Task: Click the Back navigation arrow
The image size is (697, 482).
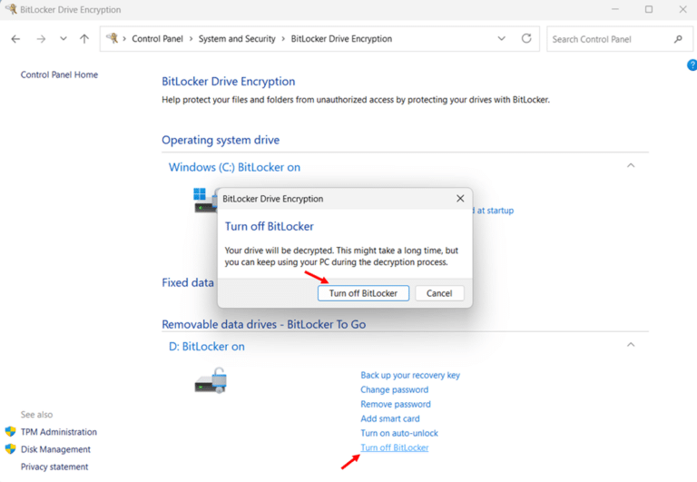Action: point(15,39)
